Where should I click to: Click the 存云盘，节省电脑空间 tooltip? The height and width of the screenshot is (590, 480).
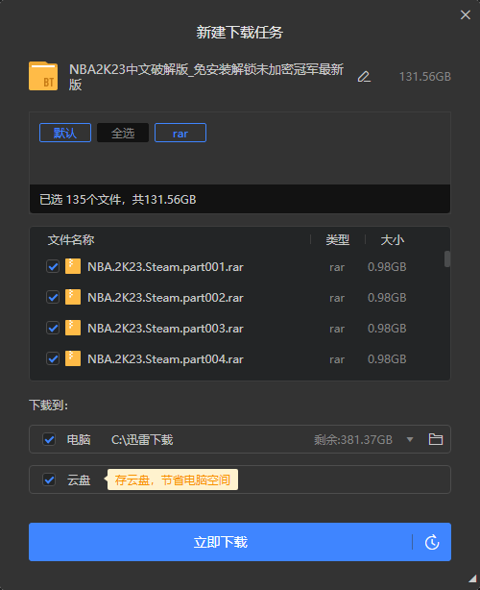pos(173,479)
